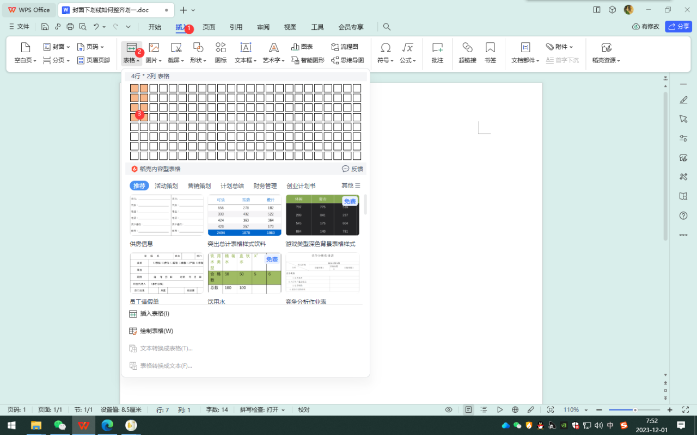Click the Save icon in quick access toolbar
This screenshot has height=435, width=697.
pyautogui.click(x=45, y=27)
